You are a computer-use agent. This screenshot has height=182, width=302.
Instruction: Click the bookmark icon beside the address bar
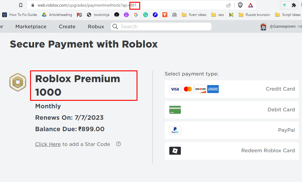click(x=21, y=5)
